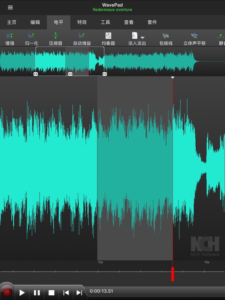Choose the 归一化 normalize tool
225x300 pixels.
click(x=31, y=39)
